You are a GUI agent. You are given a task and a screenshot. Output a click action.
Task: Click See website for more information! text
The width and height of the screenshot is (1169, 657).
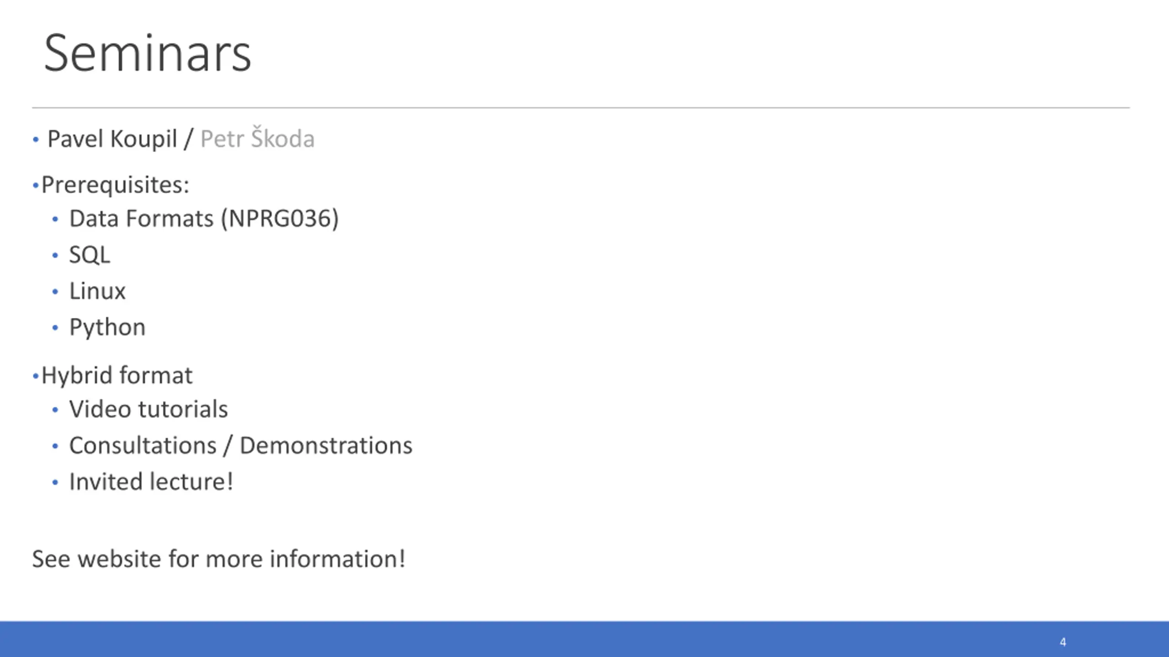219,559
